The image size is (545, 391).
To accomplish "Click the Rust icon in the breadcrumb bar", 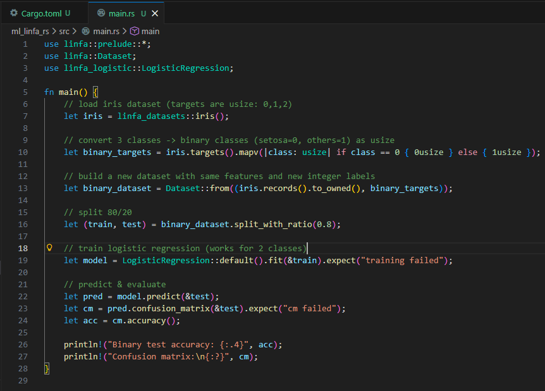I will point(86,31).
